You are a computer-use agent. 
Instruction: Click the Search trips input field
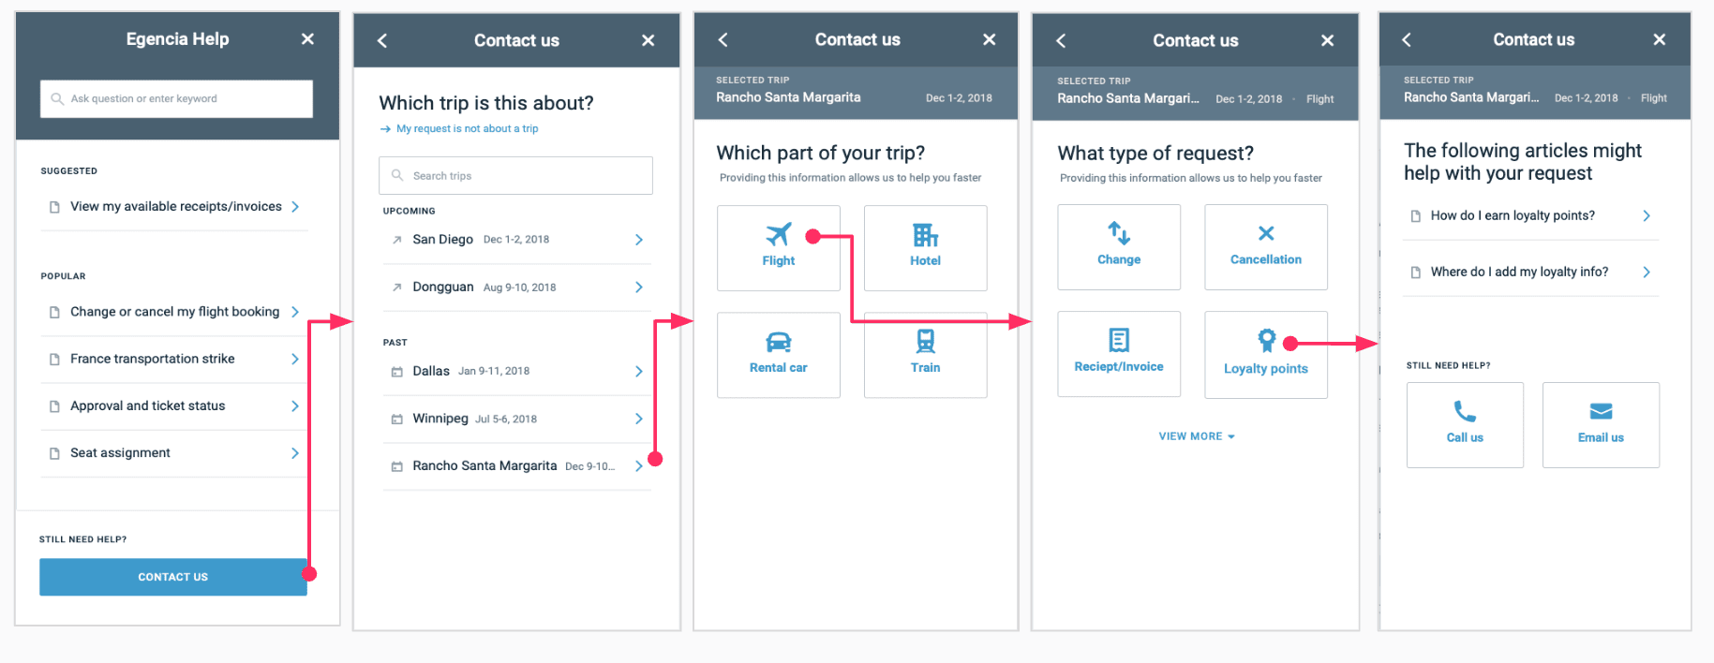pyautogui.click(x=515, y=175)
